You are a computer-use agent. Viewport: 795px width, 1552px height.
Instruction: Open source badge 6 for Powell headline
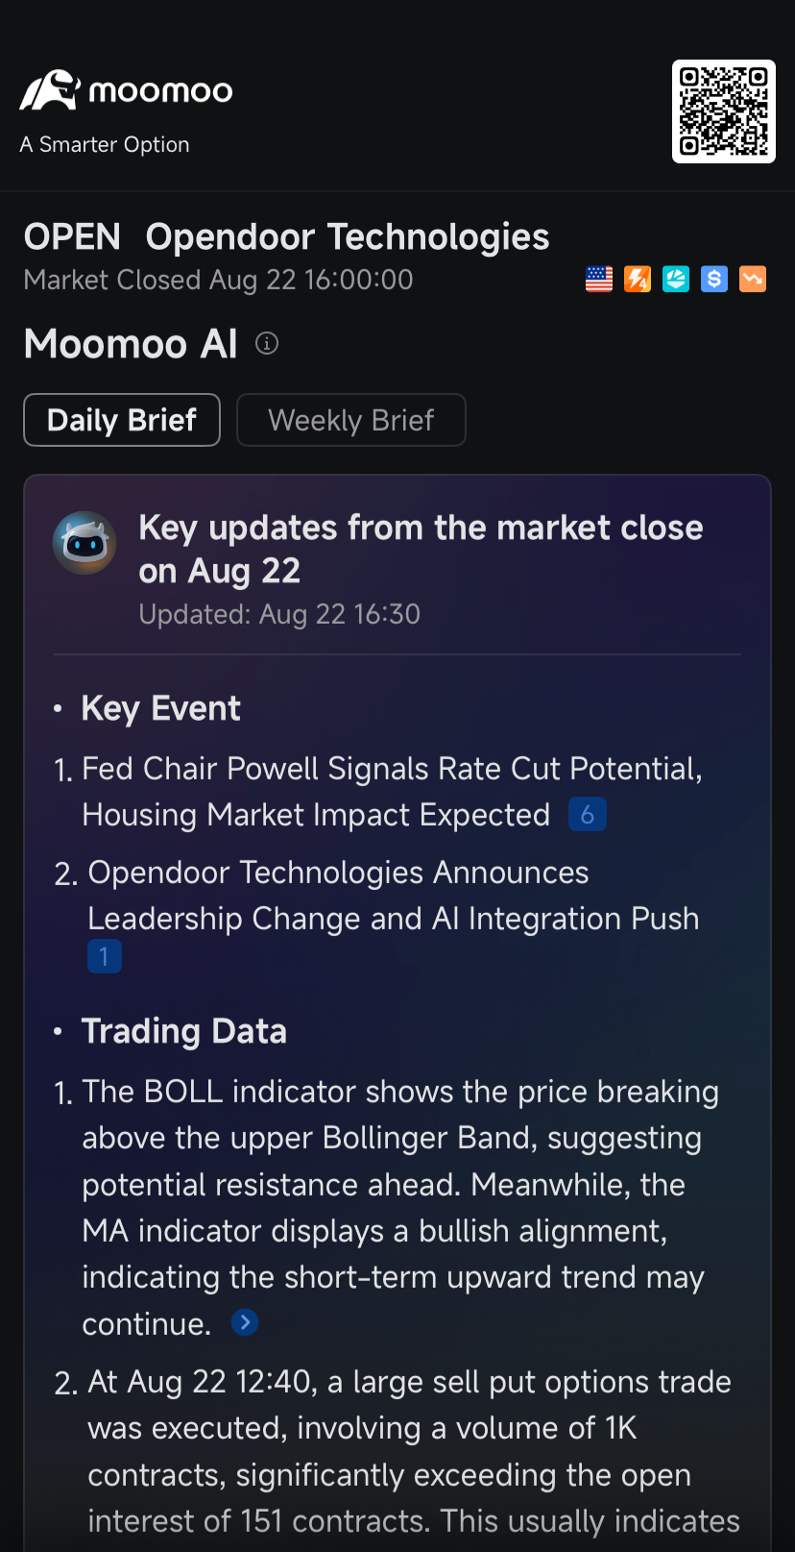coord(588,815)
